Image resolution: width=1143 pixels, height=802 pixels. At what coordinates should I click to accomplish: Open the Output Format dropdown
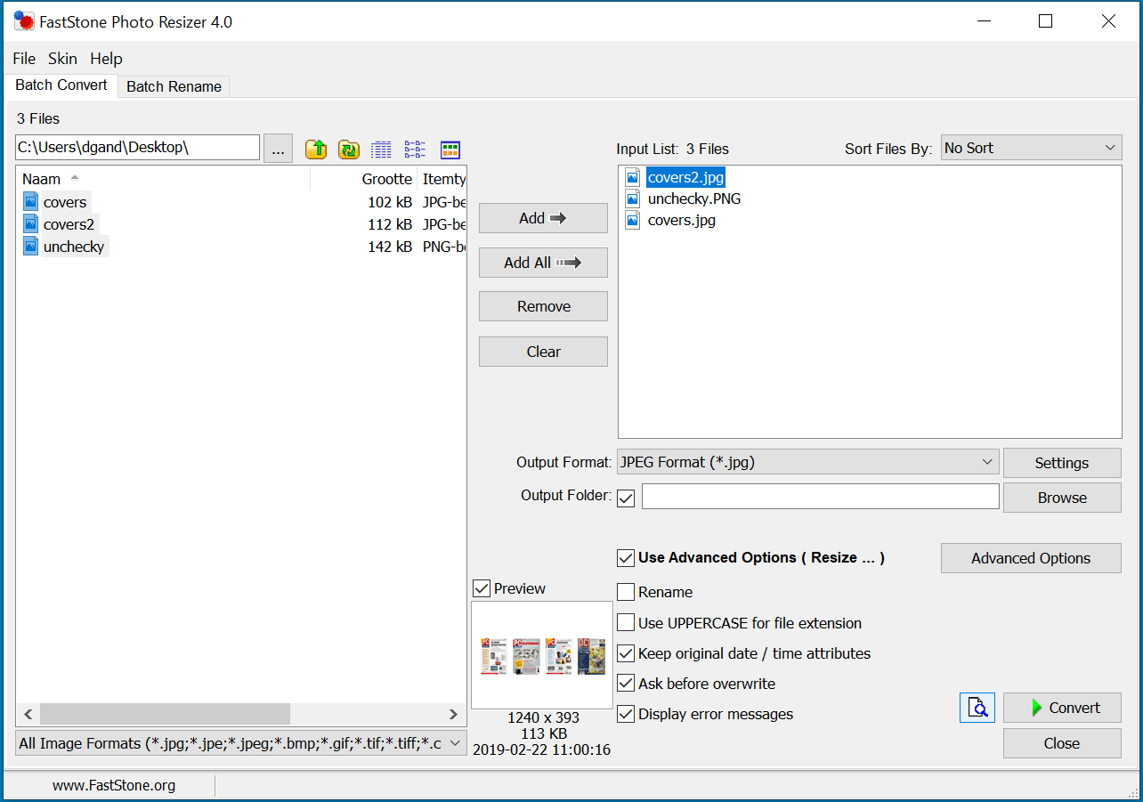pos(807,462)
